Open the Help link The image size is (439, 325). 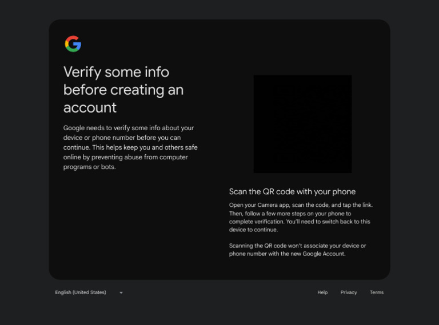(322, 292)
